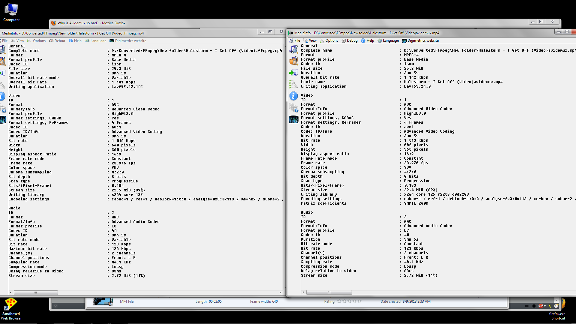
Task: Select 1 141 Kbps overall bit rate value
Action: tap(124, 82)
